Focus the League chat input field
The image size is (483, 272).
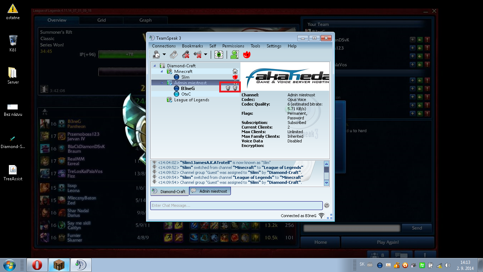pos(351,228)
